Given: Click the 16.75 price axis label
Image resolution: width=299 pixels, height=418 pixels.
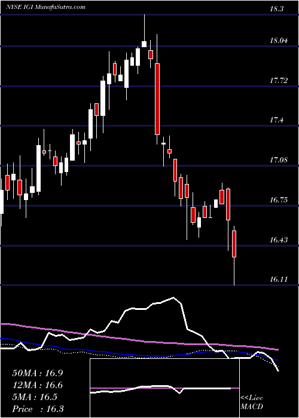Looking at the screenshot, I should point(279,199).
